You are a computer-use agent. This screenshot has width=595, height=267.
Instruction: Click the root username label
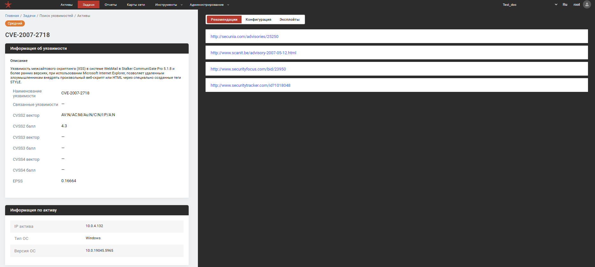tap(577, 5)
